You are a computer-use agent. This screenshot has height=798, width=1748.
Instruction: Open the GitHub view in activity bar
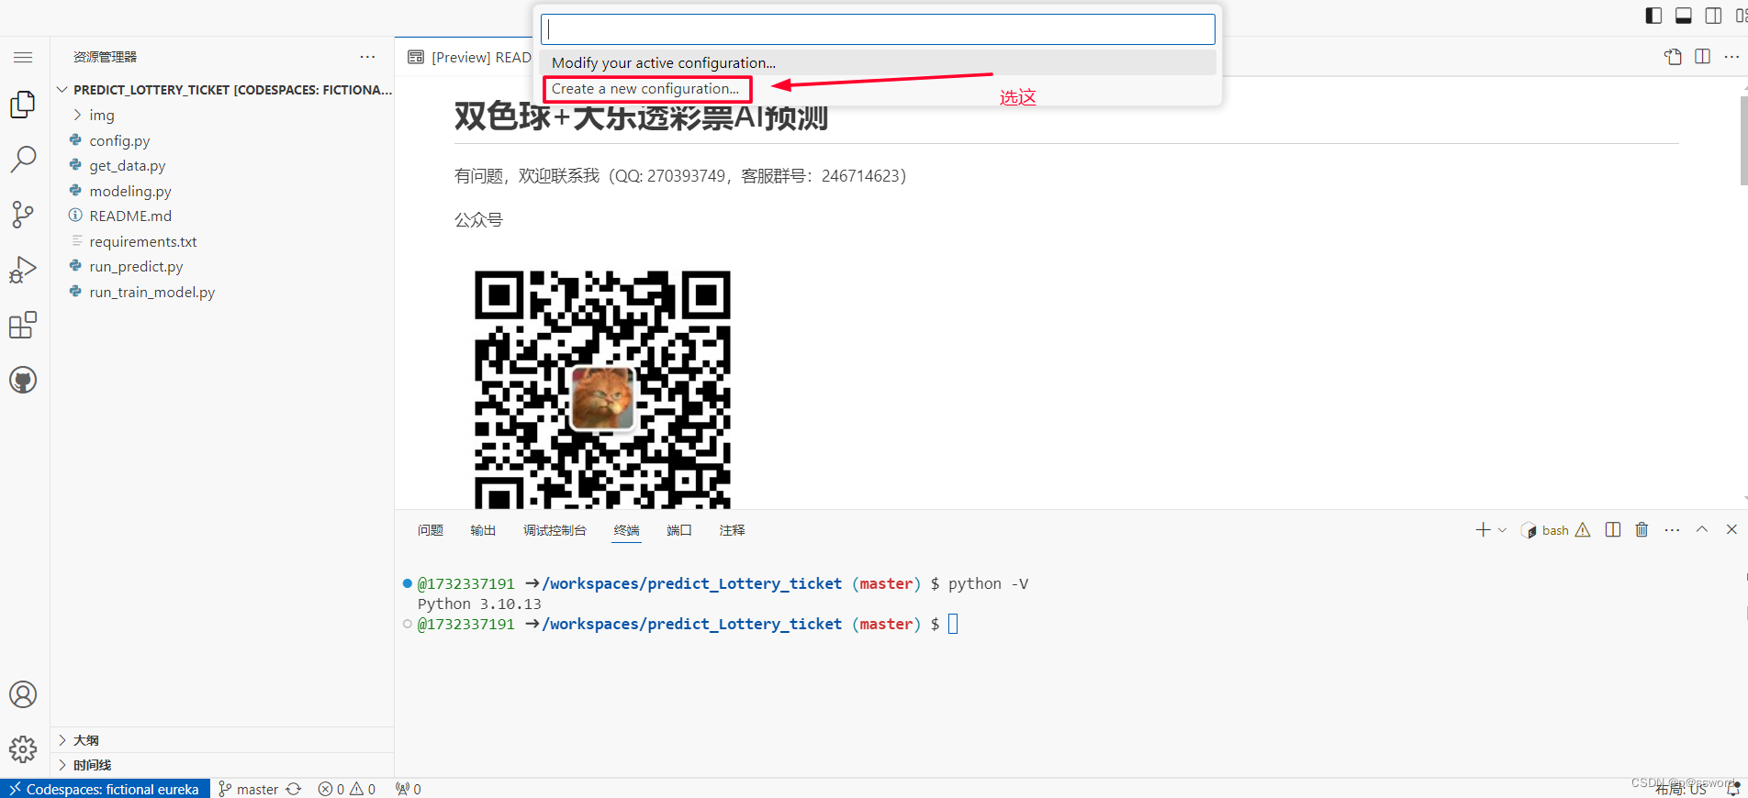[x=23, y=380]
